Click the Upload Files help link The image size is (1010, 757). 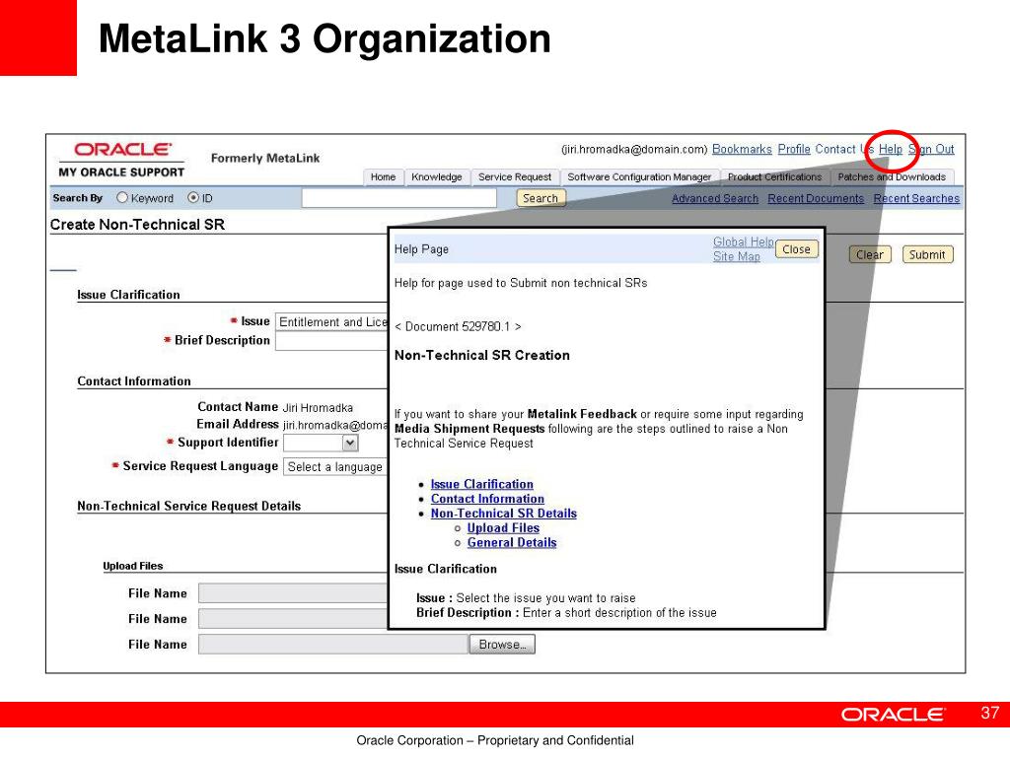click(503, 528)
